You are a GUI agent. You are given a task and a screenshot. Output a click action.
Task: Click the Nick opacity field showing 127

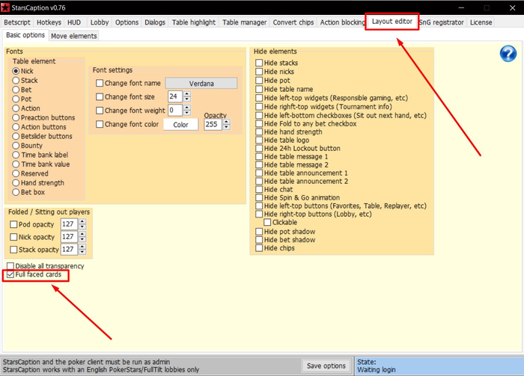coord(69,236)
